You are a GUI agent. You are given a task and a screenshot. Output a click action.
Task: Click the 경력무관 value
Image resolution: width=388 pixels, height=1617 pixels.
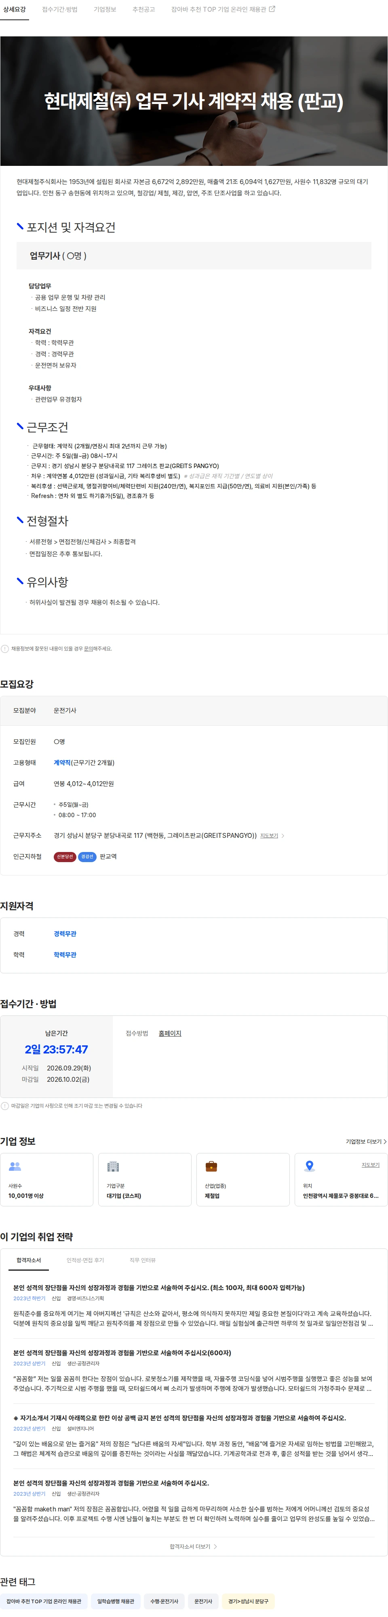65,933
